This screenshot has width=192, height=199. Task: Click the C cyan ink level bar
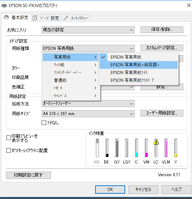pos(136,148)
